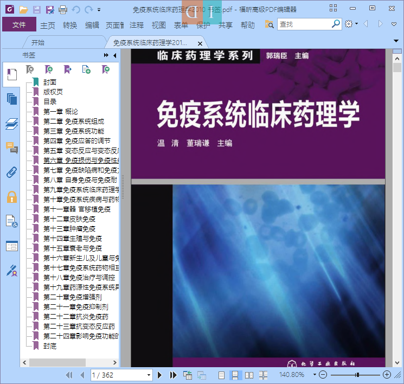404x384 pixels.
Task: Open the Layers panel
Action: point(12,124)
